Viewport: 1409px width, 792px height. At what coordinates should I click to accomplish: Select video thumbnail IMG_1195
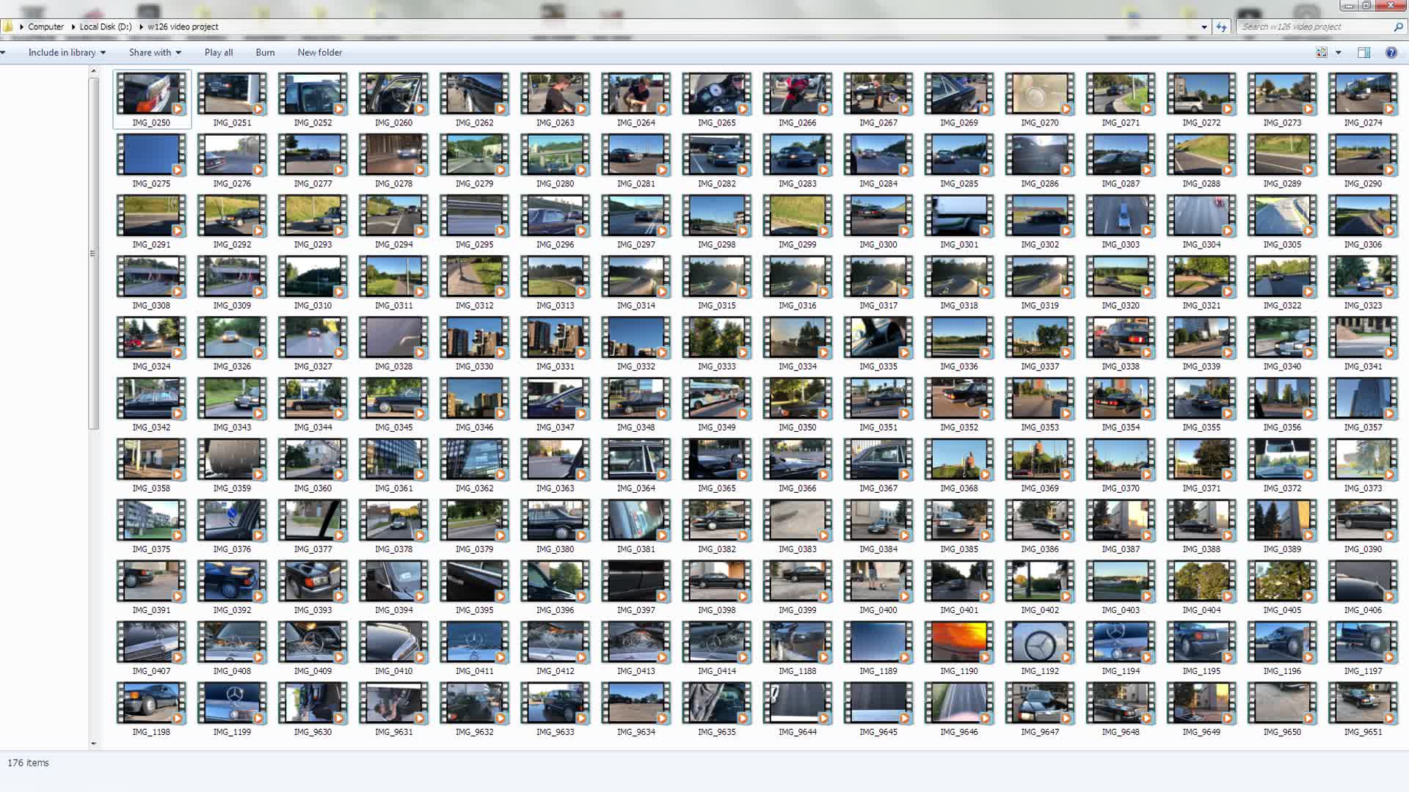point(1201,642)
